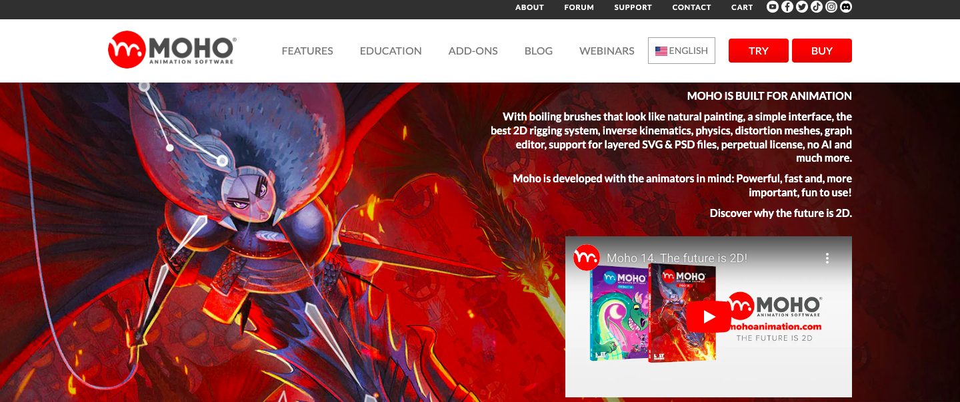This screenshot has height=402, width=960.
Task: Open the Facebook social icon
Action: pos(787,7)
